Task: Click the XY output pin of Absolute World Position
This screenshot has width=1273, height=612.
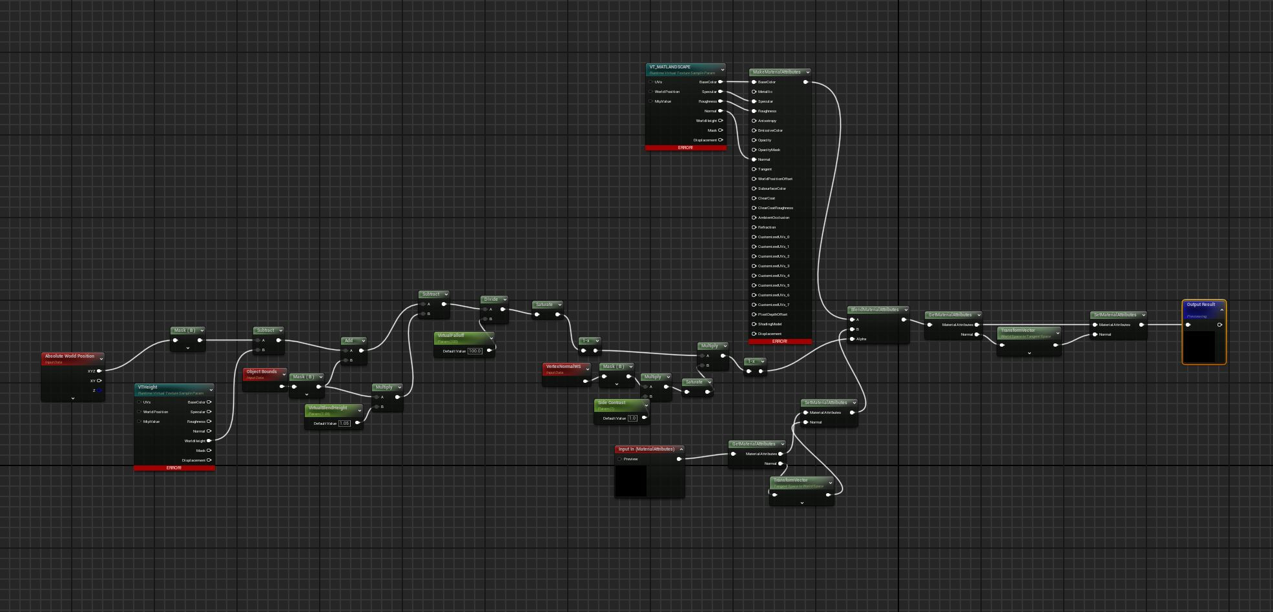Action: [99, 380]
